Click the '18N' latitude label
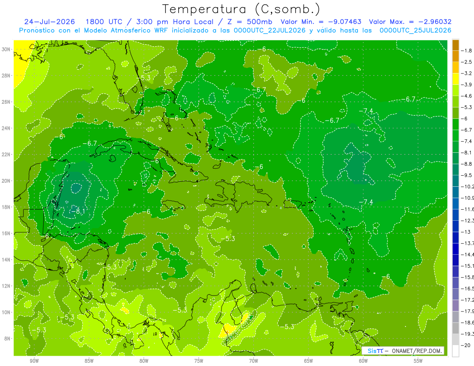 point(6,207)
